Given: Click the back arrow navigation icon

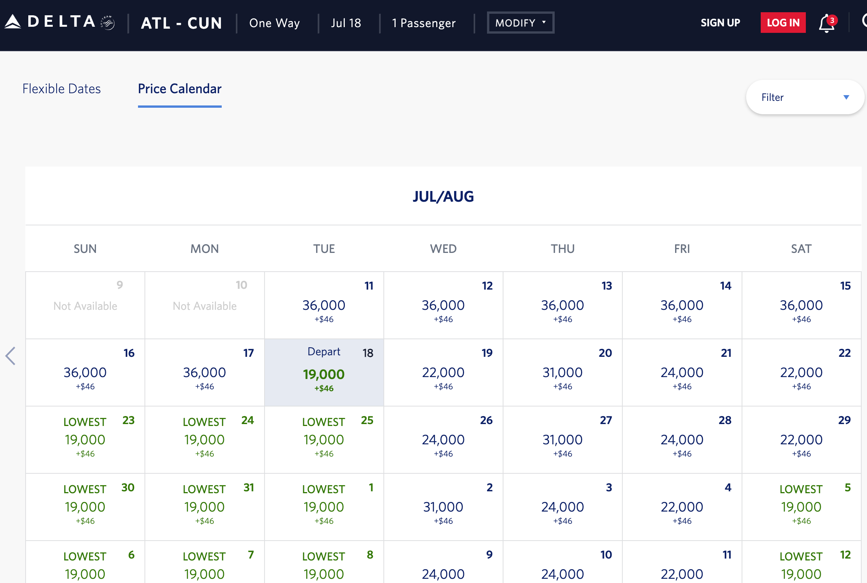Looking at the screenshot, I should click(10, 356).
